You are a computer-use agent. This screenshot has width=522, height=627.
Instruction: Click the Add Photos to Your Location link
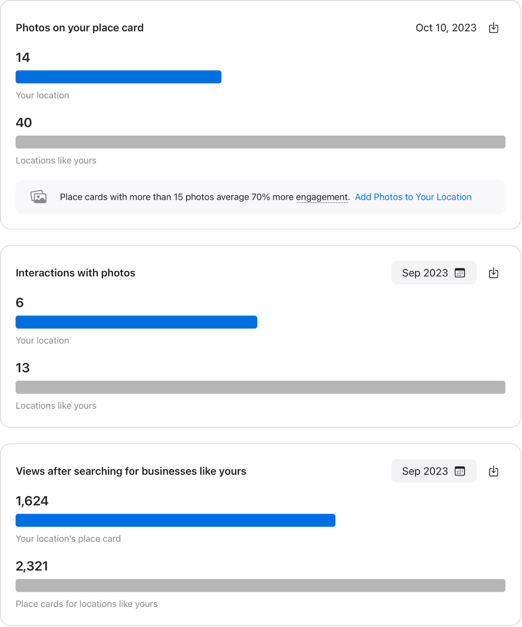(x=413, y=197)
